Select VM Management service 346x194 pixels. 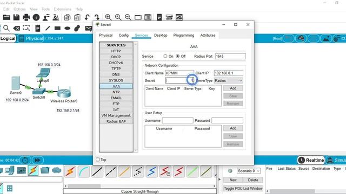pos(116,115)
